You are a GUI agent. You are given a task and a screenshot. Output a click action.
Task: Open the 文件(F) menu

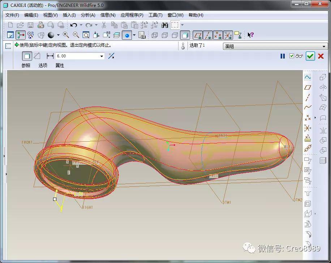coord(12,15)
